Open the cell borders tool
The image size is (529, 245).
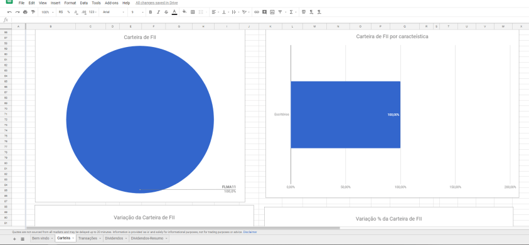point(193,12)
